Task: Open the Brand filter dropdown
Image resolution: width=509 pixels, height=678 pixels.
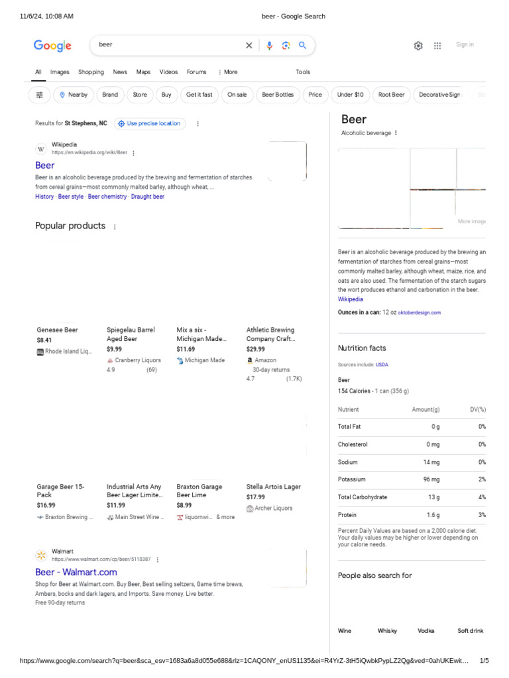Action: point(110,95)
